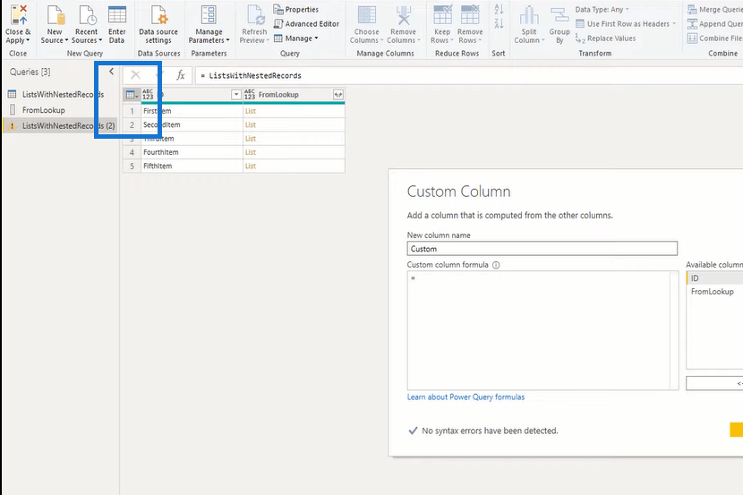Click Choose Columns
The width and height of the screenshot is (743, 495).
366,23
